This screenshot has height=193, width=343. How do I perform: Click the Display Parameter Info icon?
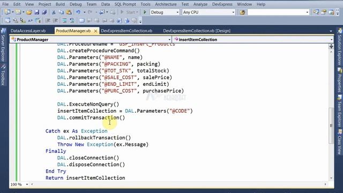point(16,20)
